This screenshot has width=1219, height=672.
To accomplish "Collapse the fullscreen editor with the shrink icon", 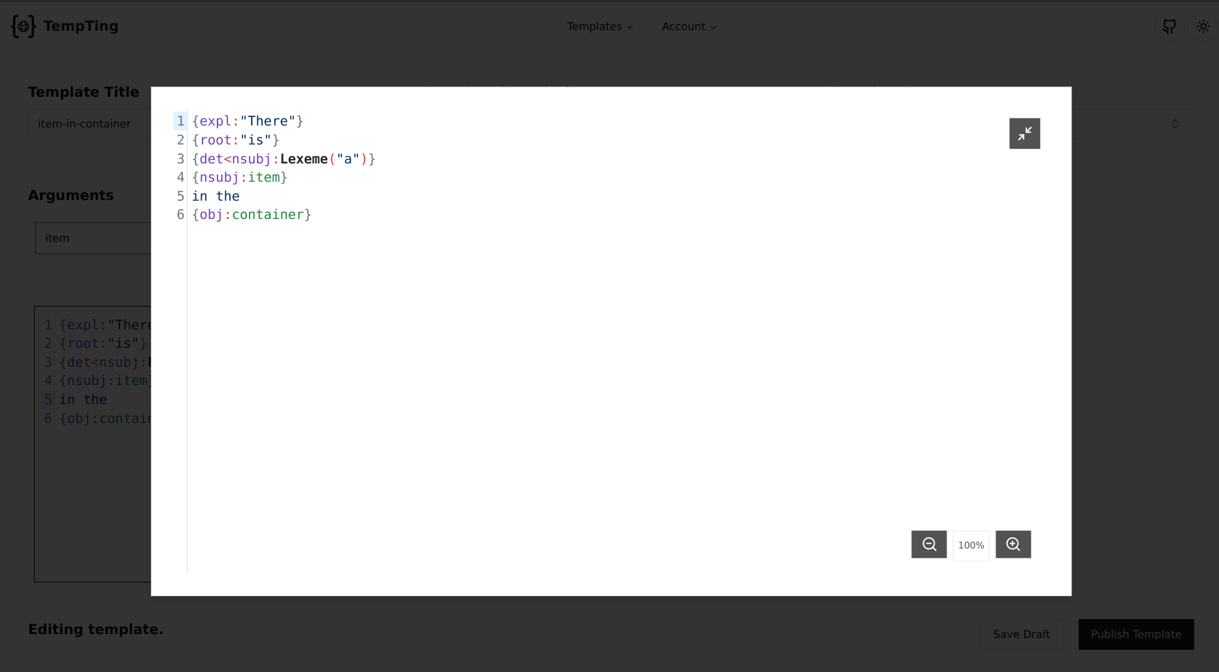I will (1024, 133).
